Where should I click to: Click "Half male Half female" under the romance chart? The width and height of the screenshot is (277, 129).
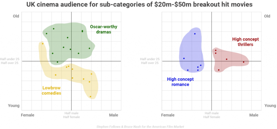[212, 115]
